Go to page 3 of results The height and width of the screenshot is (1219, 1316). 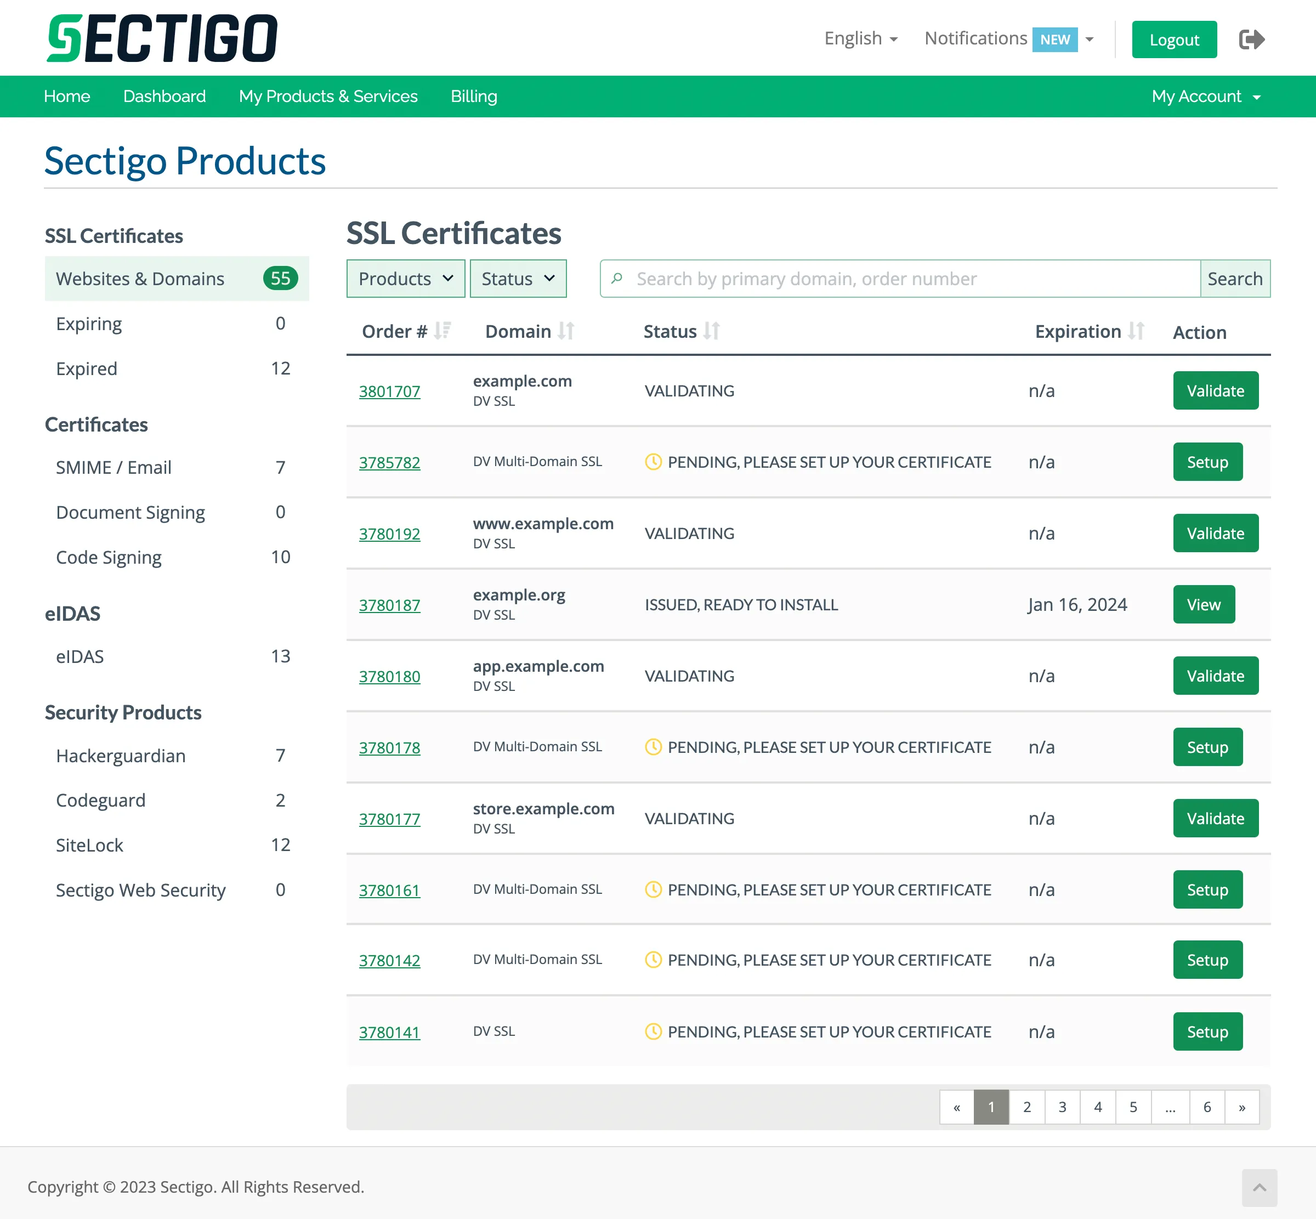pos(1062,1108)
